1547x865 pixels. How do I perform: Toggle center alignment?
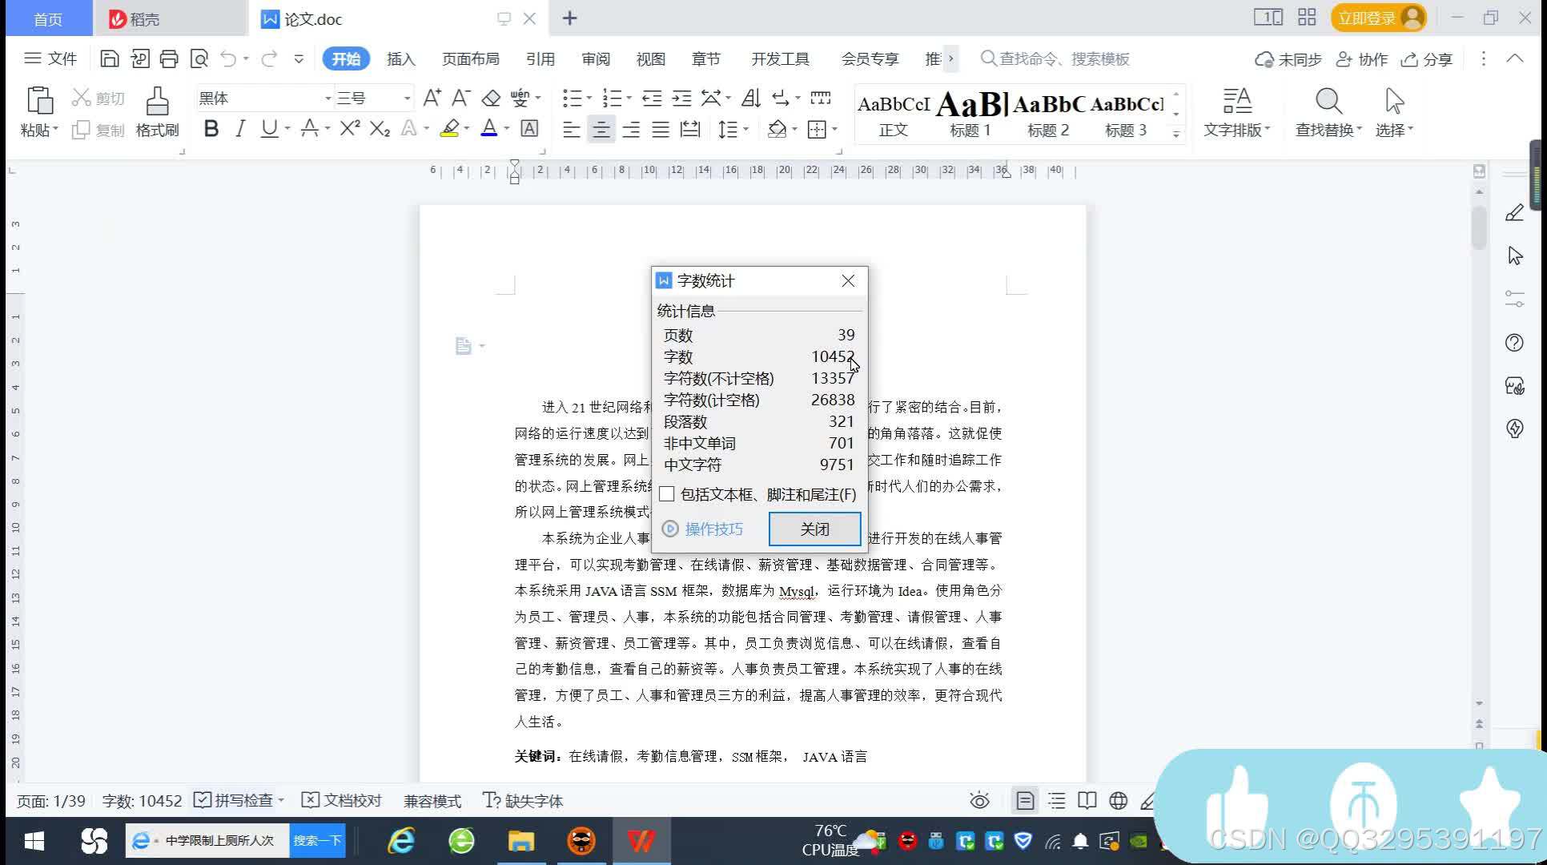tap(601, 129)
